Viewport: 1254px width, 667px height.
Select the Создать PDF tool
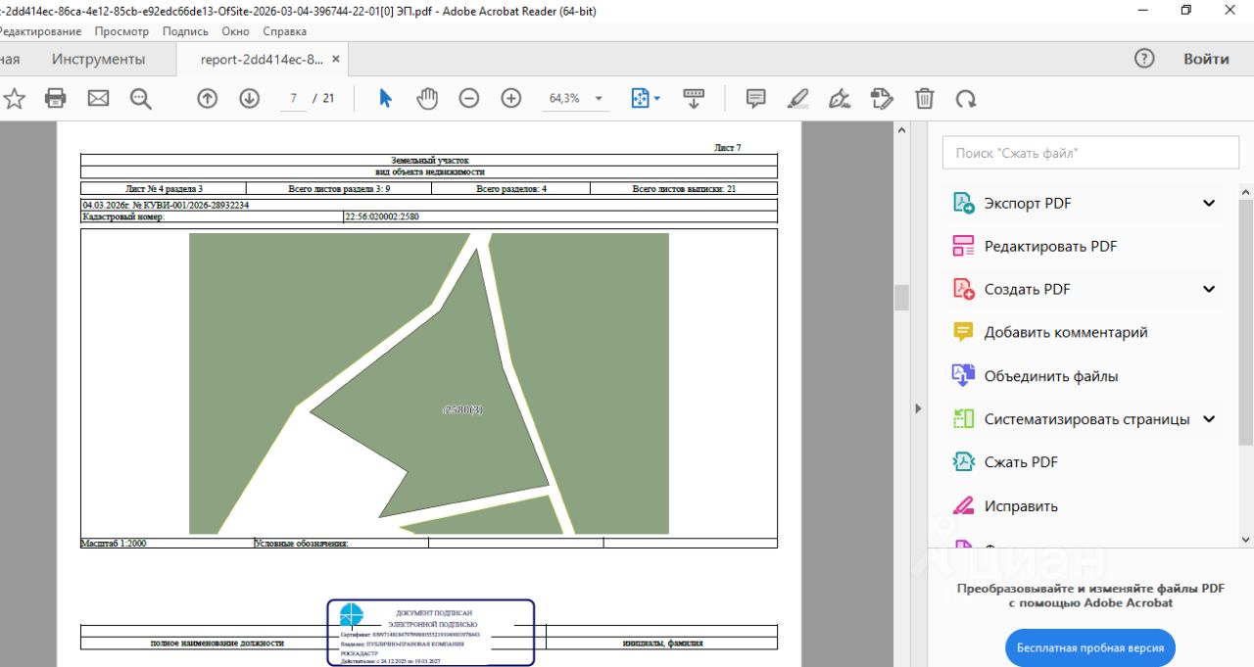pyautogui.click(x=1028, y=289)
